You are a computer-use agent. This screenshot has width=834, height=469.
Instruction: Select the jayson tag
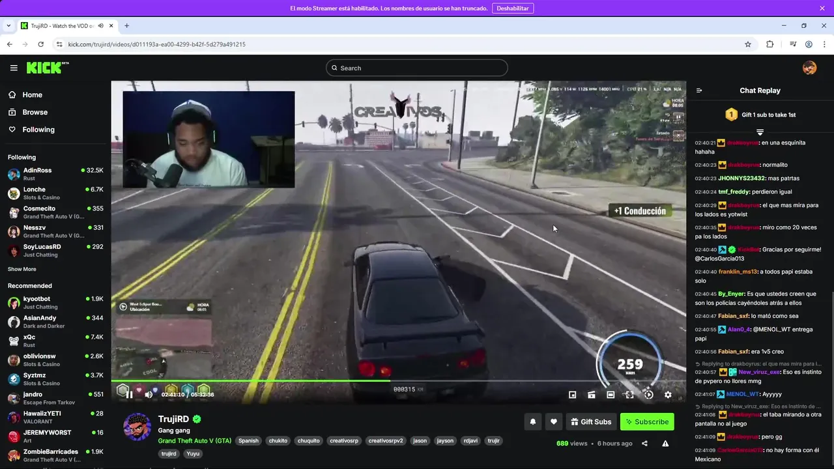pyautogui.click(x=445, y=441)
